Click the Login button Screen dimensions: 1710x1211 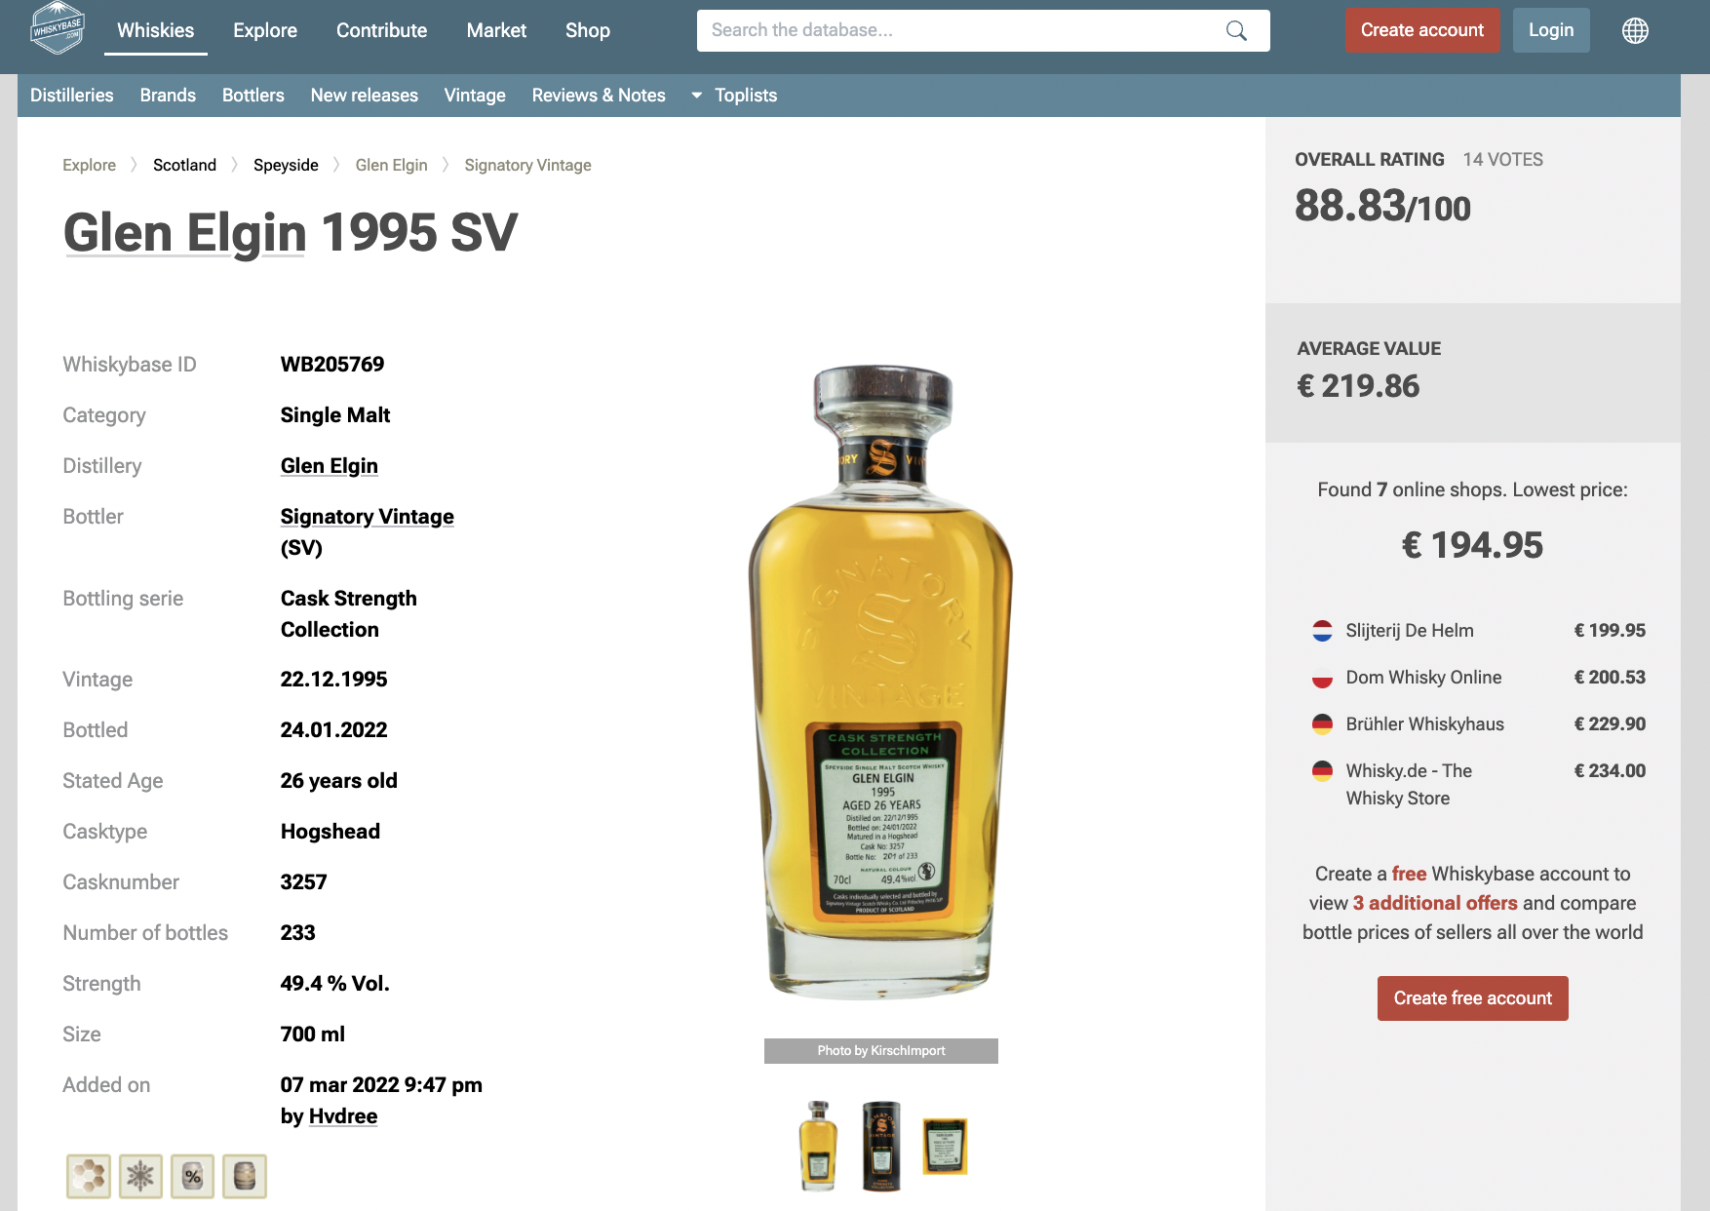(x=1550, y=30)
